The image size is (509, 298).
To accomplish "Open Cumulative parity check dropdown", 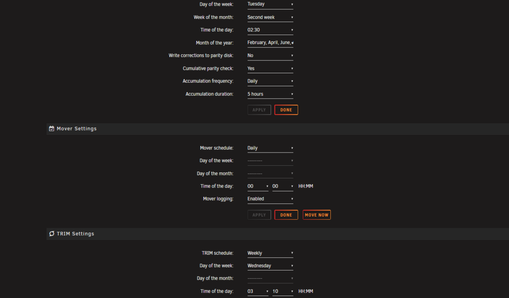I will [x=270, y=69].
